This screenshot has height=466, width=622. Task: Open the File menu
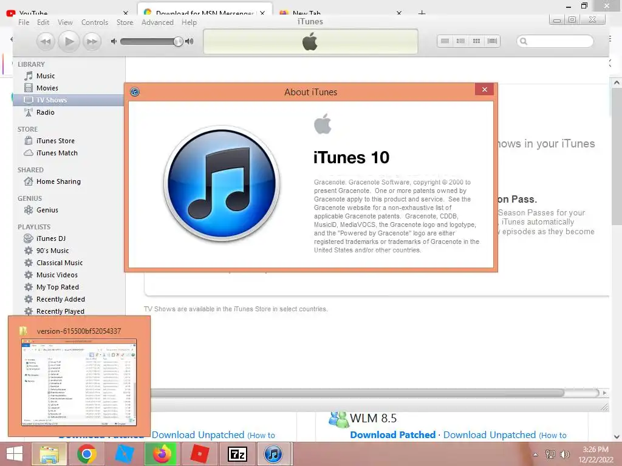pos(24,22)
